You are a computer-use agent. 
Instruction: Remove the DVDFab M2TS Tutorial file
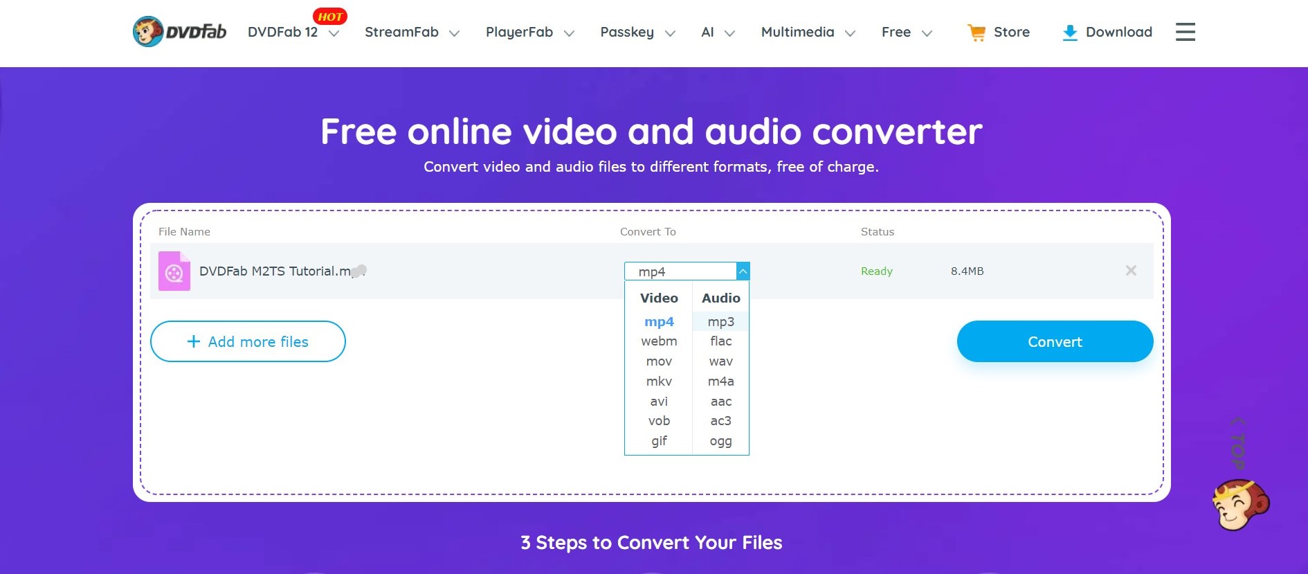pyautogui.click(x=1131, y=271)
